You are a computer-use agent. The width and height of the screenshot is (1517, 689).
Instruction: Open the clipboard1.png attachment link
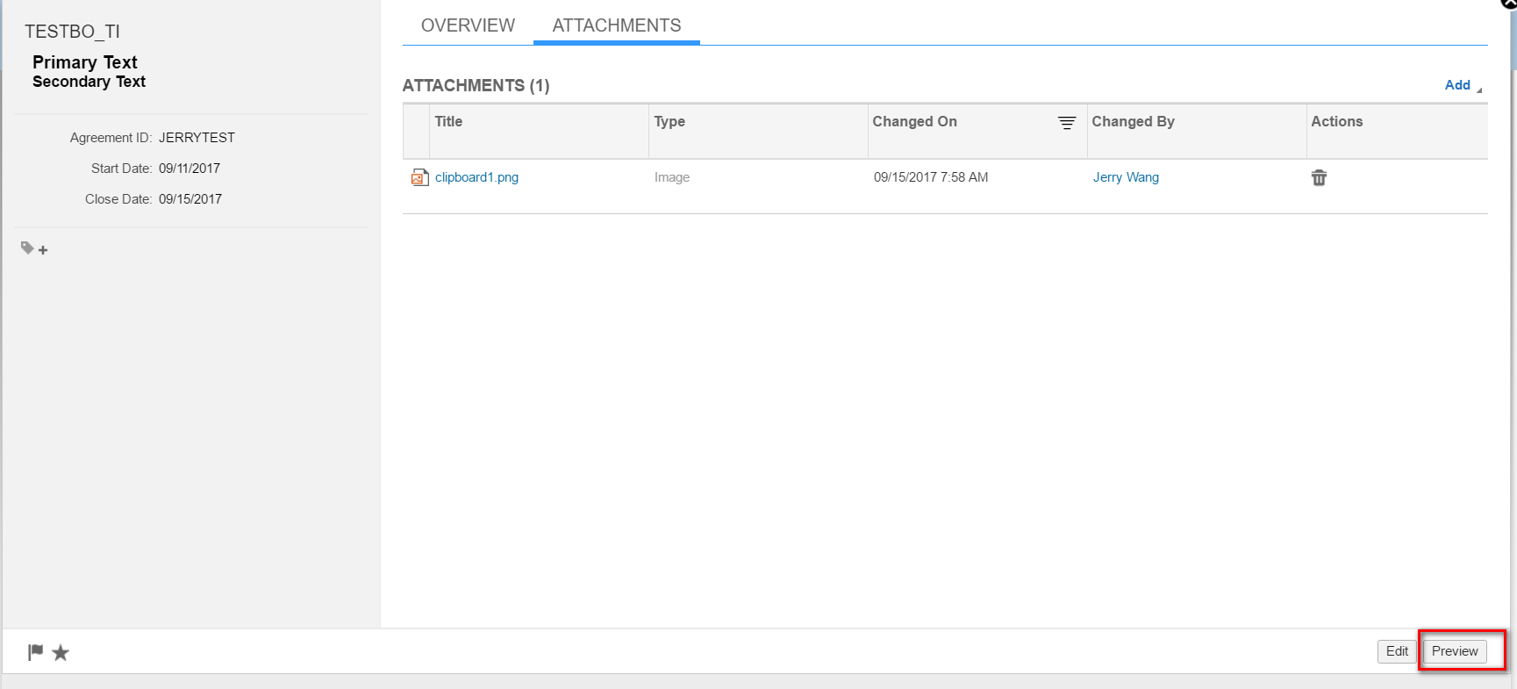click(x=476, y=177)
